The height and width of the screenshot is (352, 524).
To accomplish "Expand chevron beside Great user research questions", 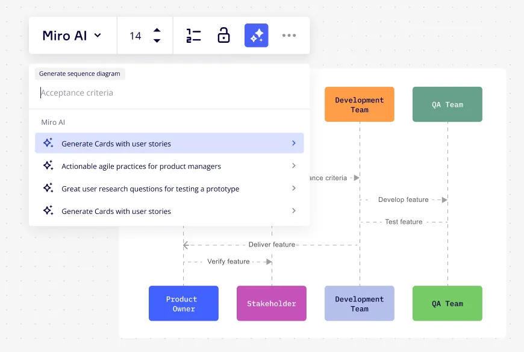I will click(x=294, y=188).
